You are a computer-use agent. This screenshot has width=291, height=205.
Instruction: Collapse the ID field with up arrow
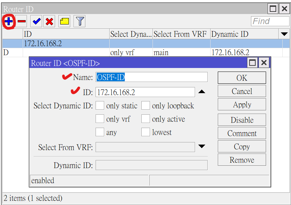[202, 92]
